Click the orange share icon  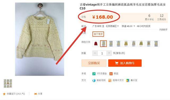(x=35, y=94)
